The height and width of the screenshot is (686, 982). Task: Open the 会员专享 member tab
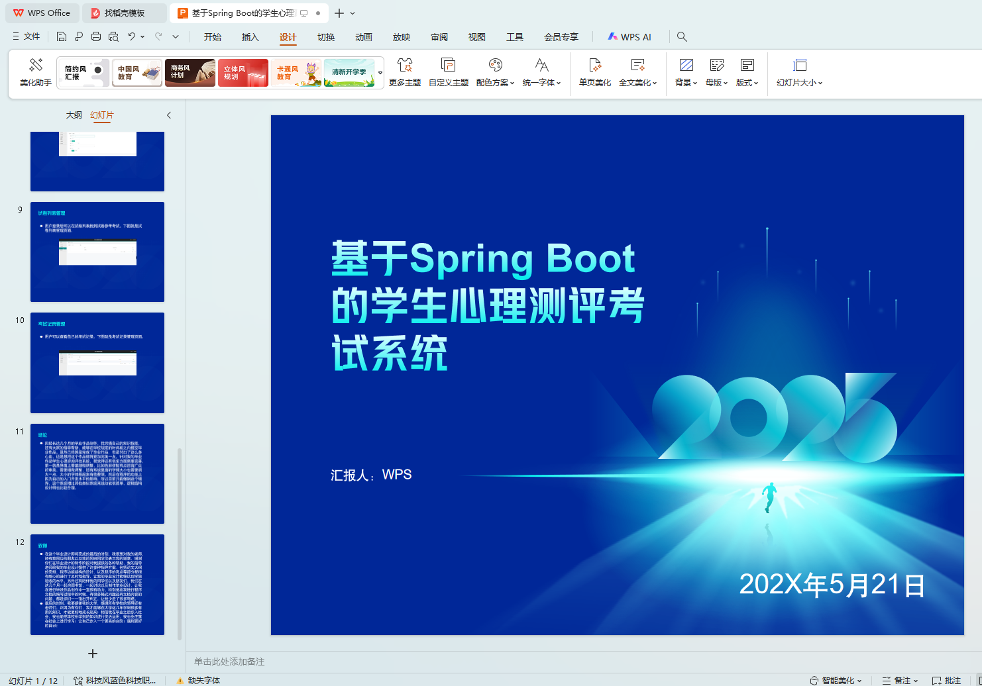(x=561, y=37)
